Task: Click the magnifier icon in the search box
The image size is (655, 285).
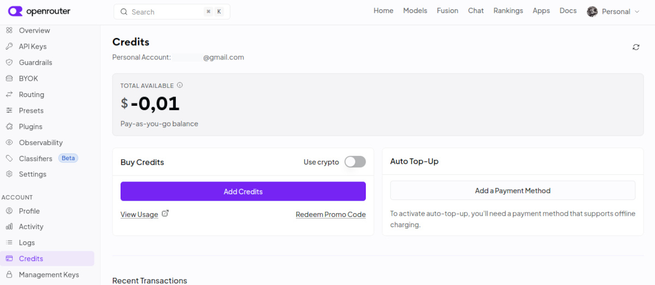Action: 124,12
